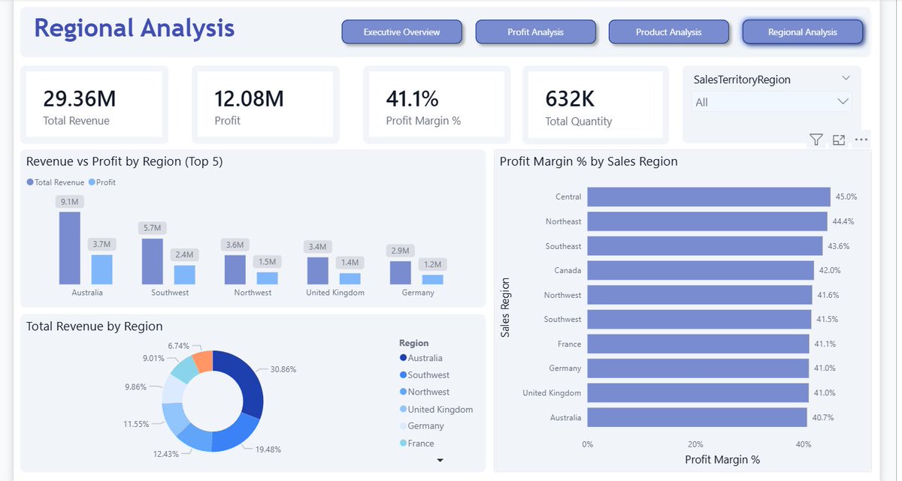Open the filter icon above the margin chart

pyautogui.click(x=816, y=140)
